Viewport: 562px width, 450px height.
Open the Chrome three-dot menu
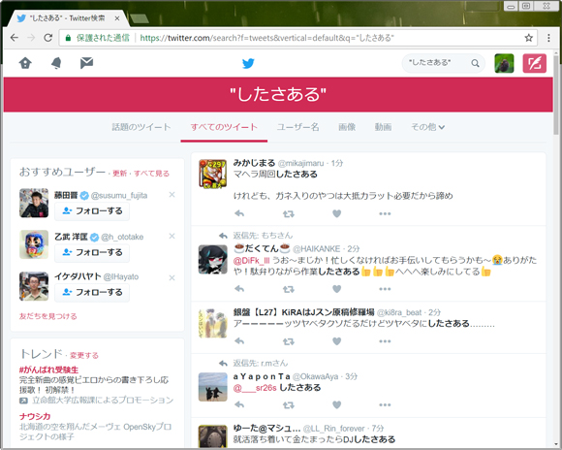[x=548, y=38]
